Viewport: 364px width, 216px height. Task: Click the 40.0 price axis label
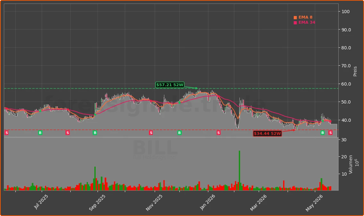pos(346,120)
